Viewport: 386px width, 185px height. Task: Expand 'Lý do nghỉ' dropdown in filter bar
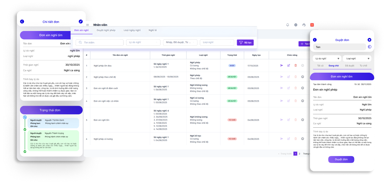pos(143,42)
